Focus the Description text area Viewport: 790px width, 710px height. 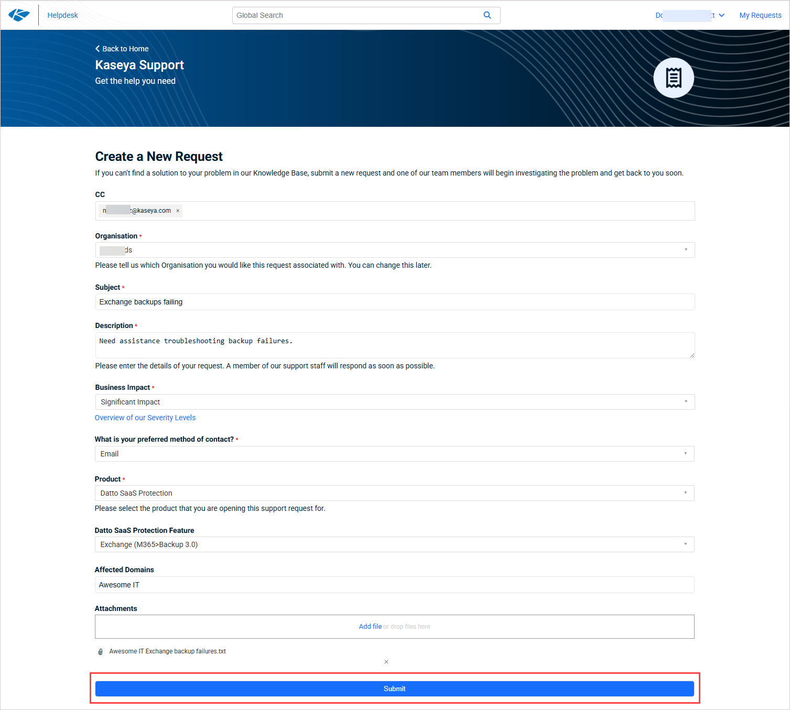click(394, 345)
